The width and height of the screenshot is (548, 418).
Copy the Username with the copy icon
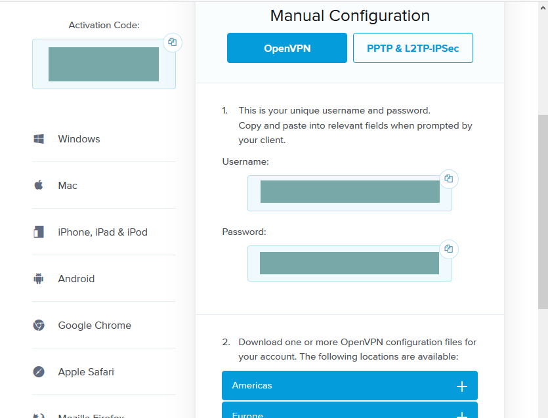pos(448,178)
